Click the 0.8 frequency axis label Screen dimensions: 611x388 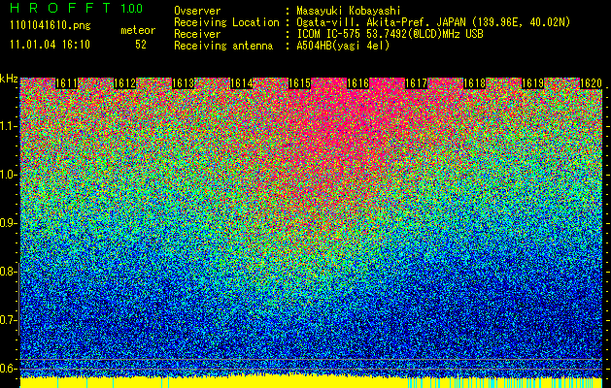point(8,272)
